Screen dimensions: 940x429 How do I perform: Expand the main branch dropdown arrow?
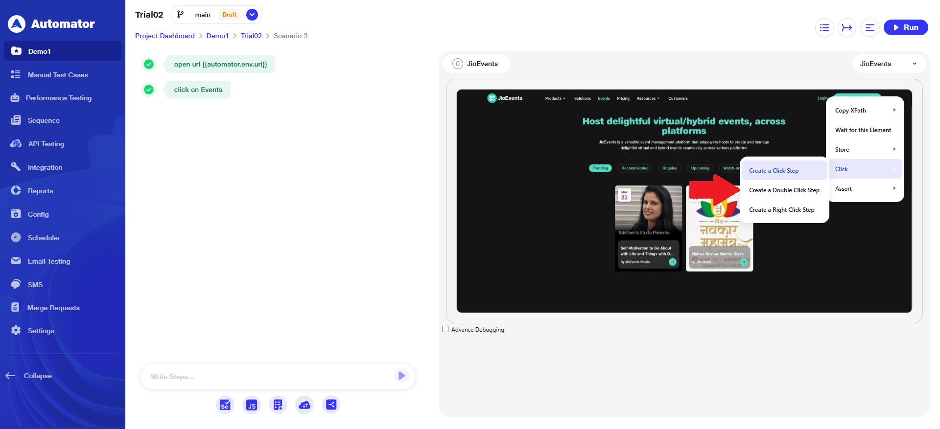[252, 15]
